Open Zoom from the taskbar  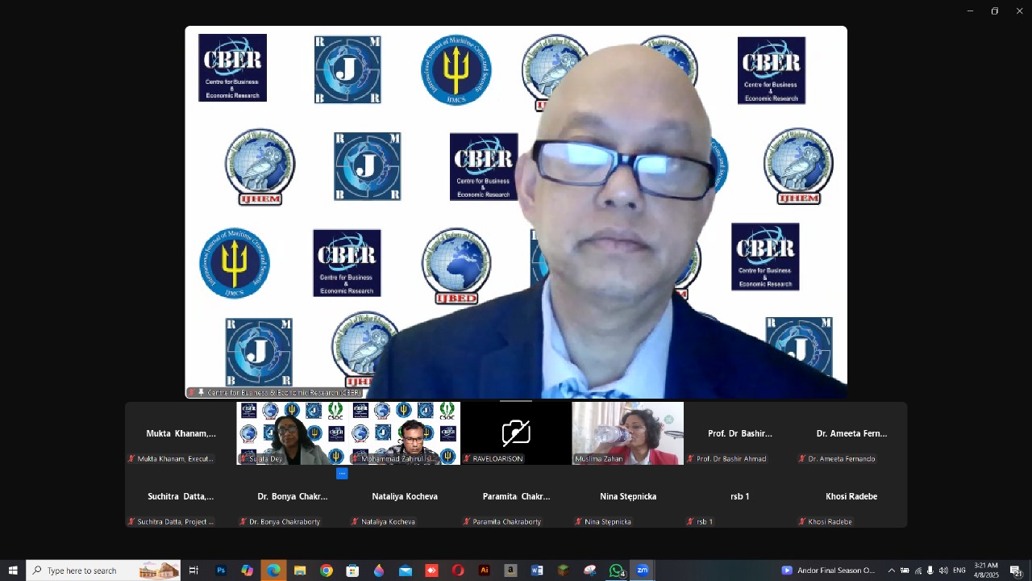643,571
